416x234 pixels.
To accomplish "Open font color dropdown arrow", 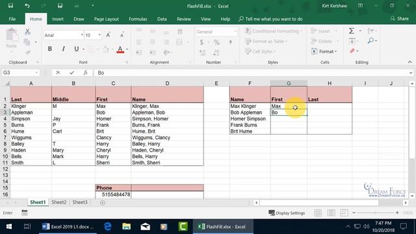I will click(x=127, y=49).
